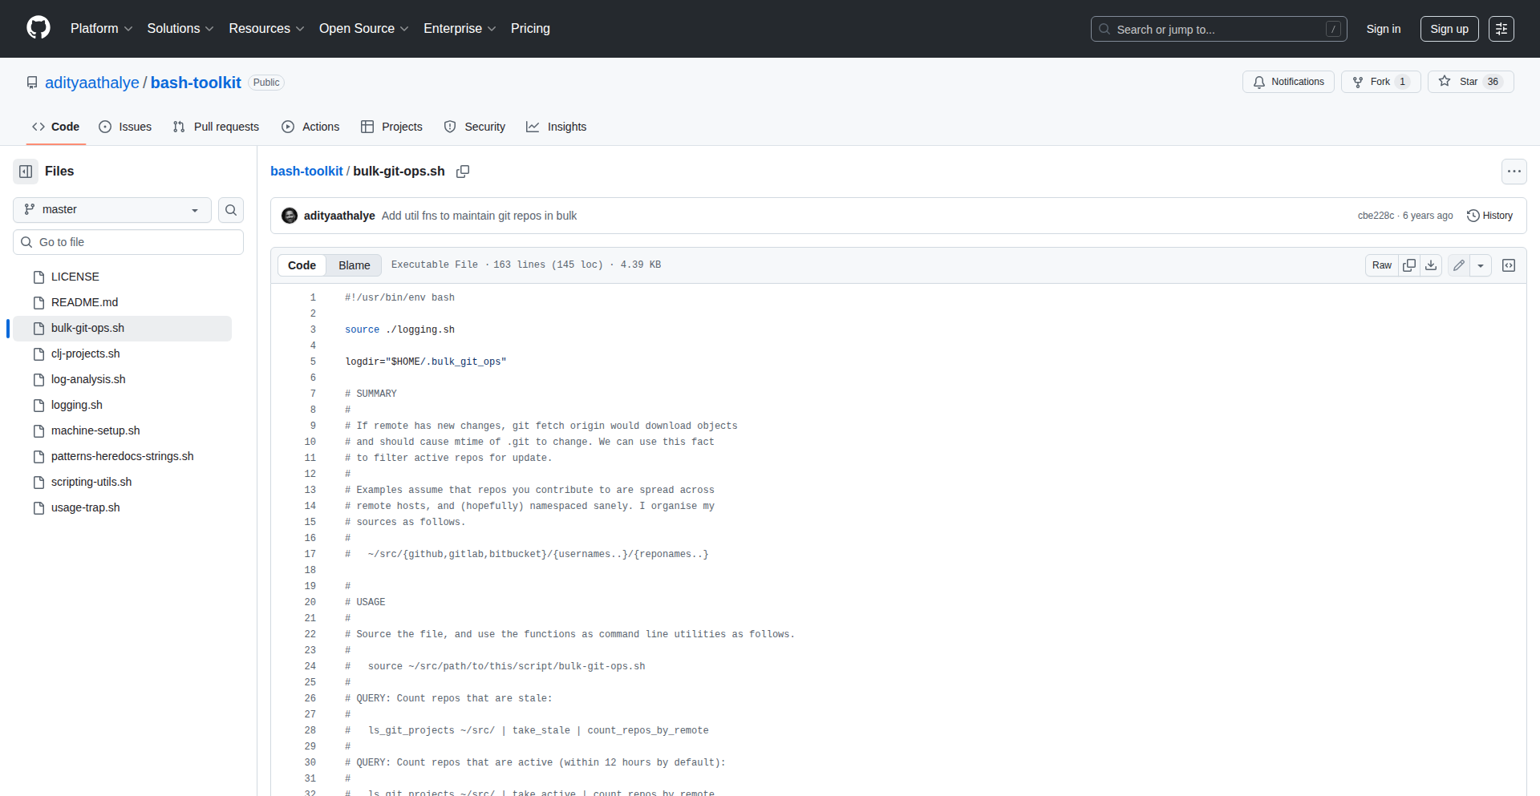This screenshot has height=796, width=1540.
Task: Collapse the Files side panel
Action: tap(26, 172)
